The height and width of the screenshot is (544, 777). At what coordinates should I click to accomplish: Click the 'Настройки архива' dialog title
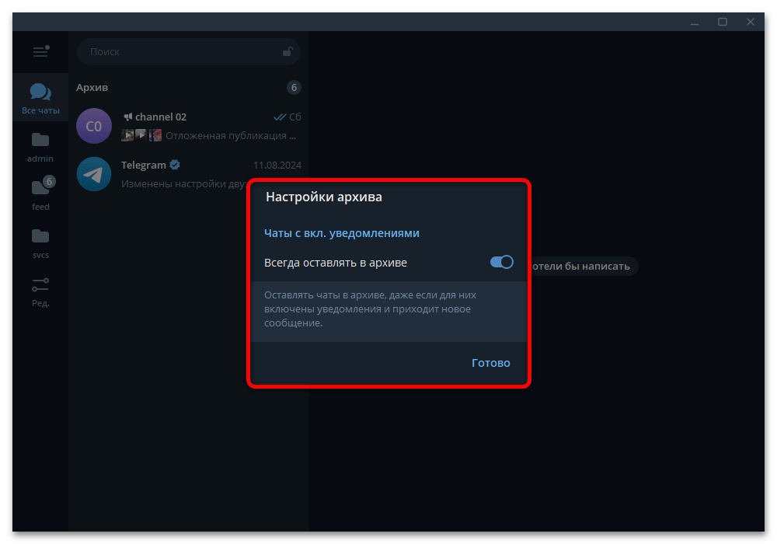[x=323, y=197]
